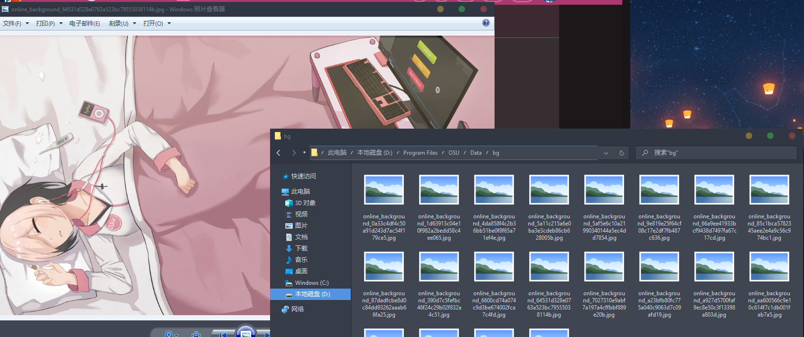Select file online_background_9e819e25f64cf…c636.jpg
This screenshot has height=337, width=804.
(x=659, y=208)
